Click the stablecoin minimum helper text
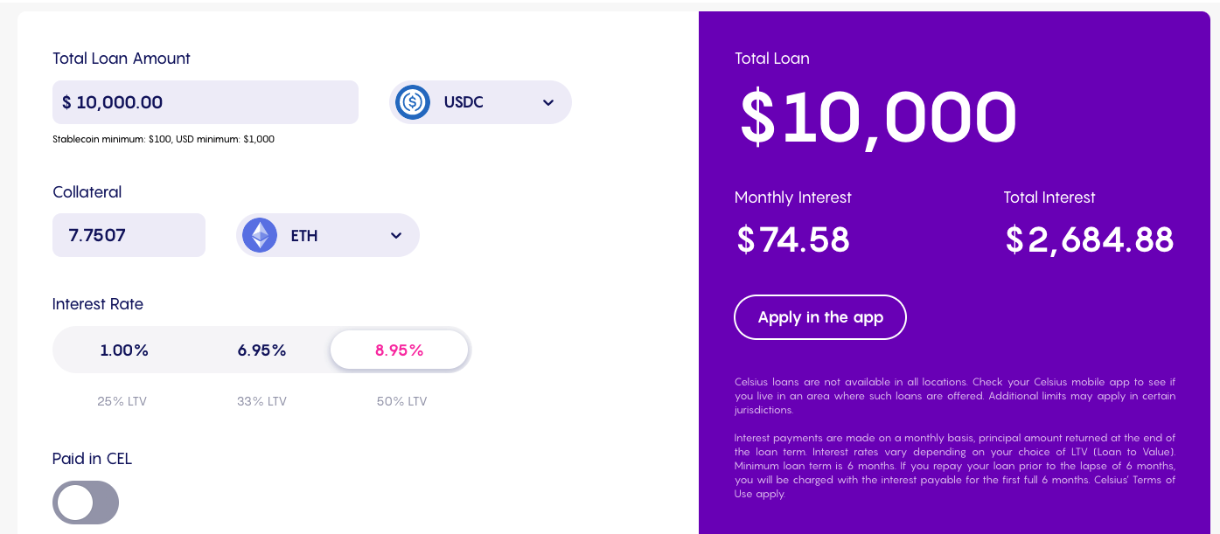Image resolution: width=1220 pixels, height=534 pixels. click(x=163, y=138)
